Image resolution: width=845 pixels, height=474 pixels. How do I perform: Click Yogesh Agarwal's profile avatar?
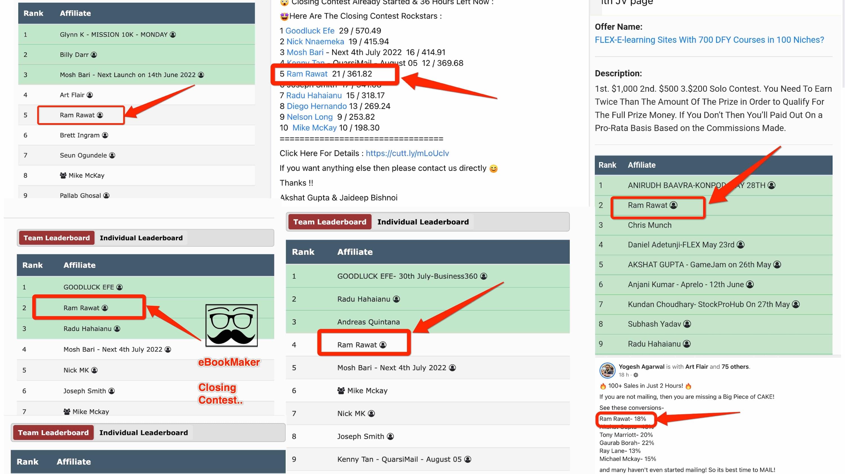(607, 370)
